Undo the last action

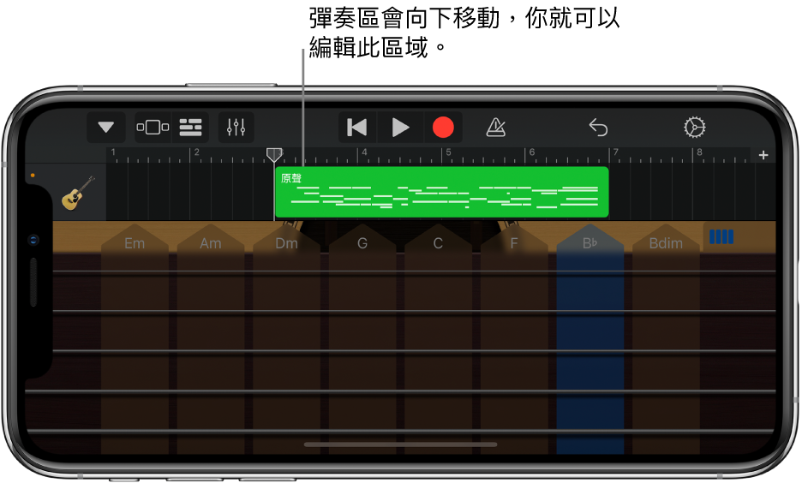click(598, 128)
